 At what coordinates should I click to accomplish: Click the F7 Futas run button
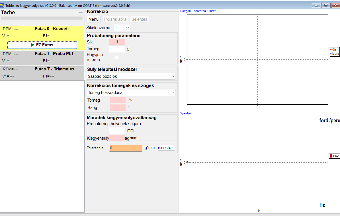click(42, 45)
